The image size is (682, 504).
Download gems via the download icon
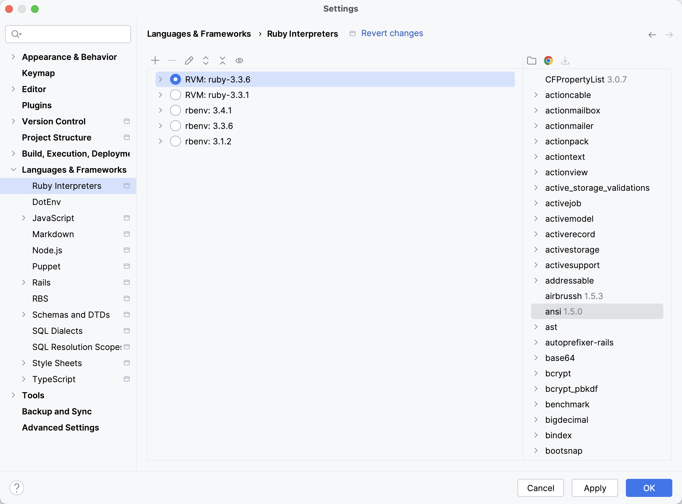pyautogui.click(x=565, y=61)
